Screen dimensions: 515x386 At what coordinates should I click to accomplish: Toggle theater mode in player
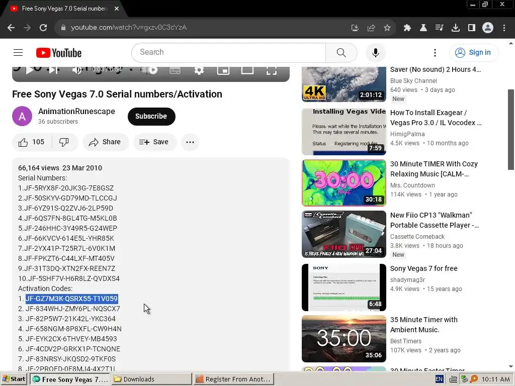(247, 70)
